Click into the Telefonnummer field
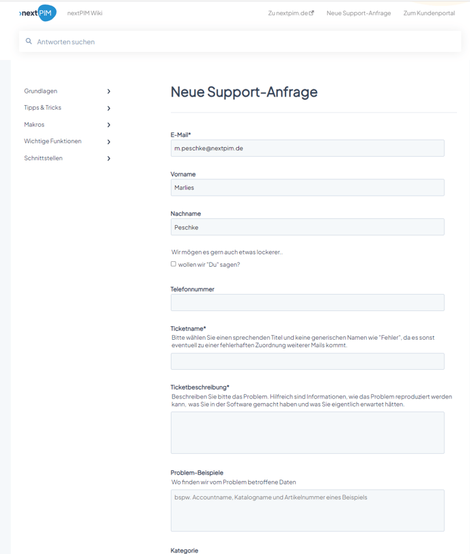 [x=307, y=302]
